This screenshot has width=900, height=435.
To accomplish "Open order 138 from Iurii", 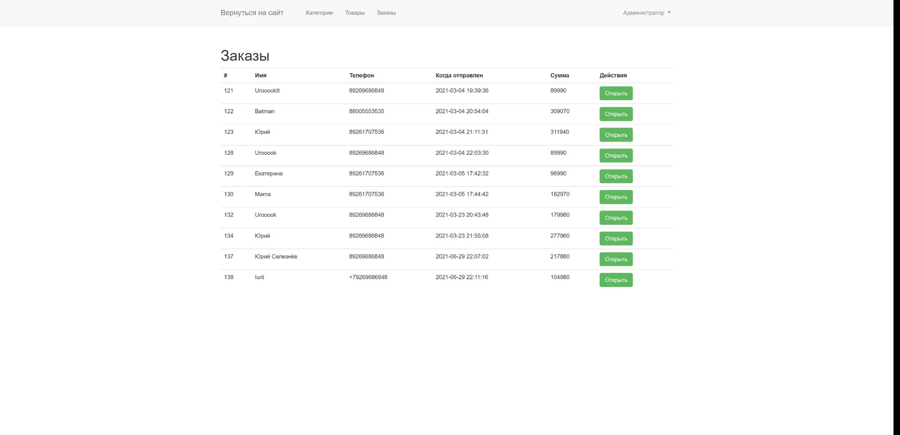I will tap(616, 280).
